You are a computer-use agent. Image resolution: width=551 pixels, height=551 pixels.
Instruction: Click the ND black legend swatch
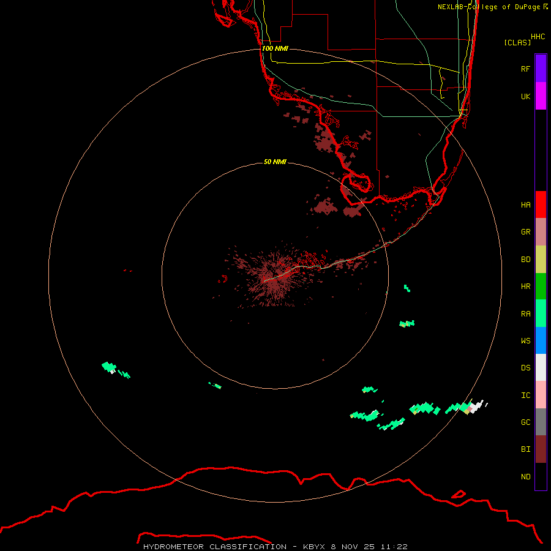[541, 476]
